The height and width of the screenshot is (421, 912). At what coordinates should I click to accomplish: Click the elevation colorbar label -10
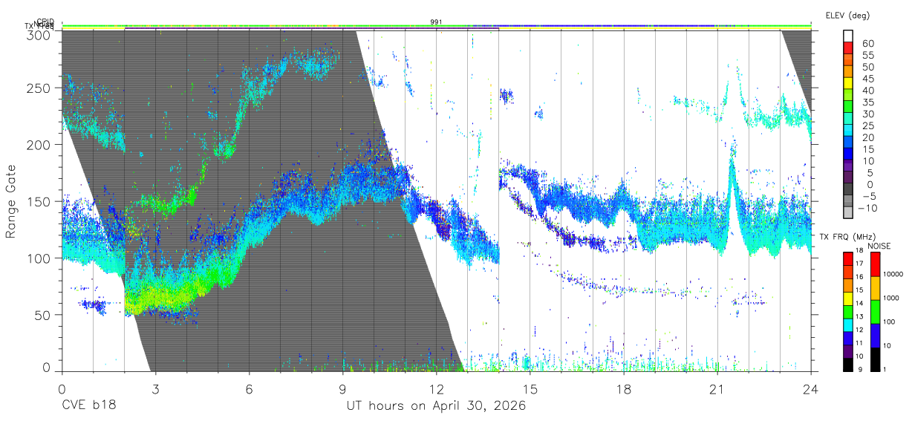pos(866,207)
